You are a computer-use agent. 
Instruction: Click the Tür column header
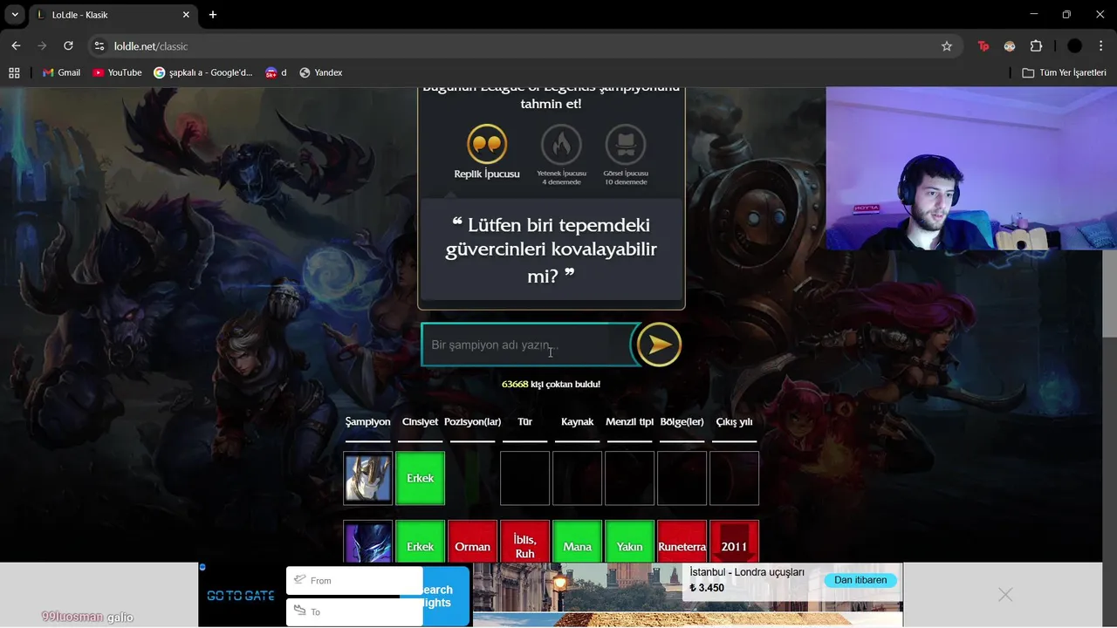pos(524,422)
